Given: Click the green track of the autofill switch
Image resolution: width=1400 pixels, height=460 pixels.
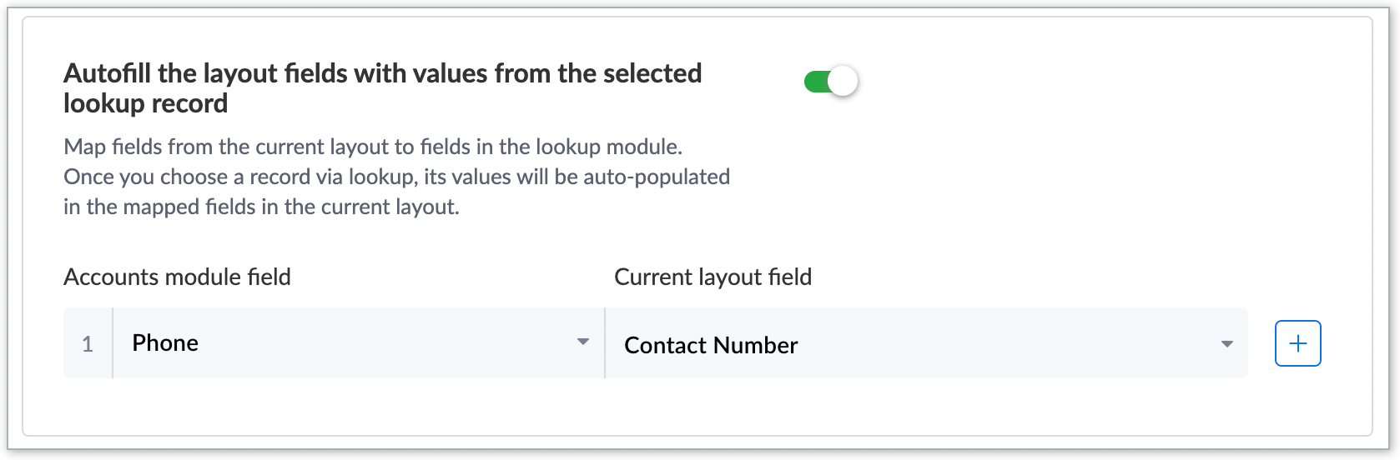Looking at the screenshot, I should [814, 82].
